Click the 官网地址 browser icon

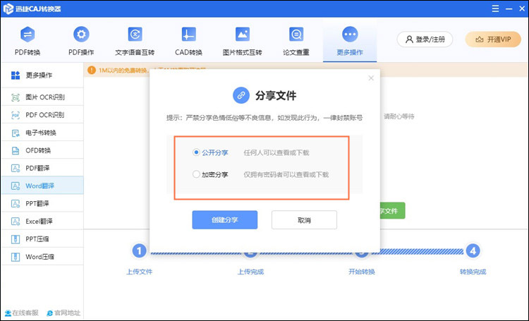click(x=49, y=313)
